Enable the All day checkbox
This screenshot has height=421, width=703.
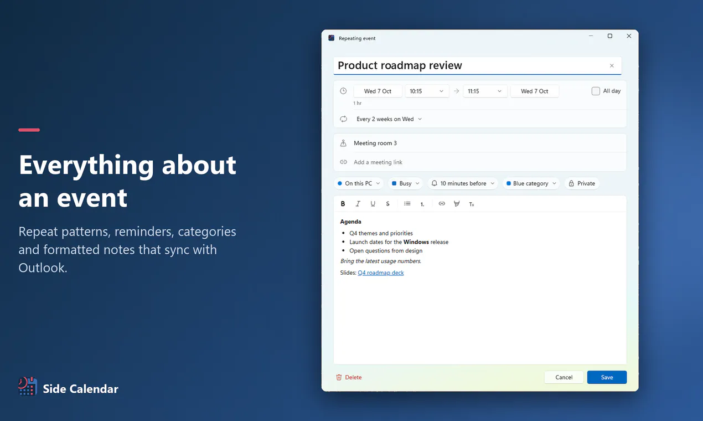596,91
